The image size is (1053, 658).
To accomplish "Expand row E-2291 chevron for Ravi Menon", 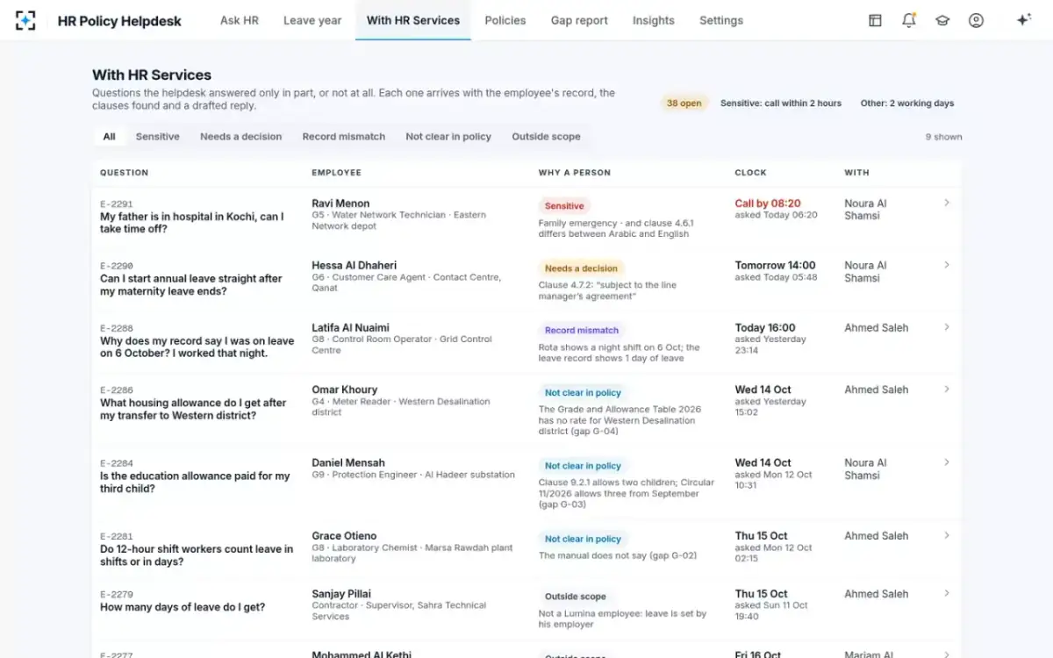I will 947,203.
